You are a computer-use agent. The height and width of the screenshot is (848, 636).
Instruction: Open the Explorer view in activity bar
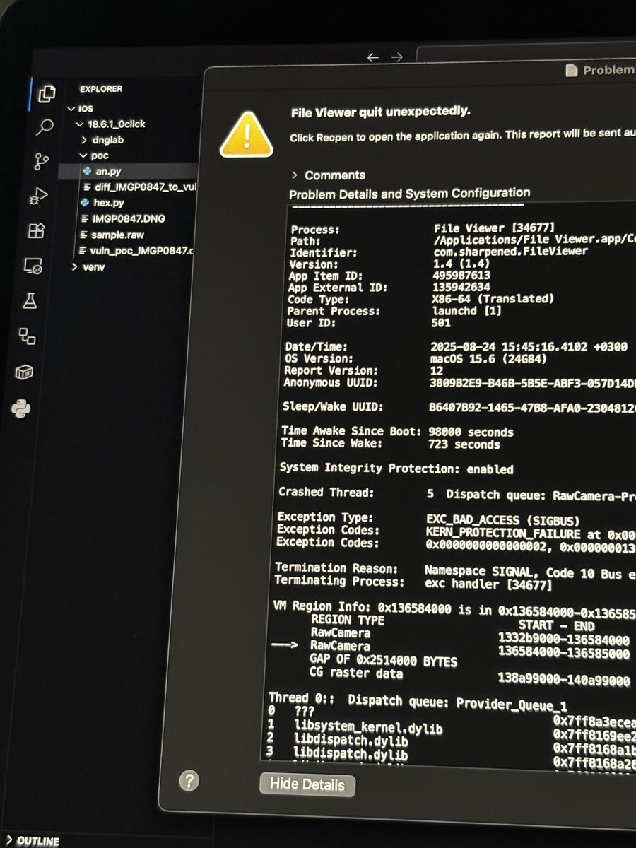tap(47, 93)
